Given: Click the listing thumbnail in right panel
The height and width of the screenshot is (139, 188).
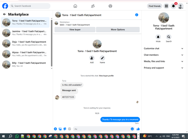Looking at the screenshot, I should (164, 18).
